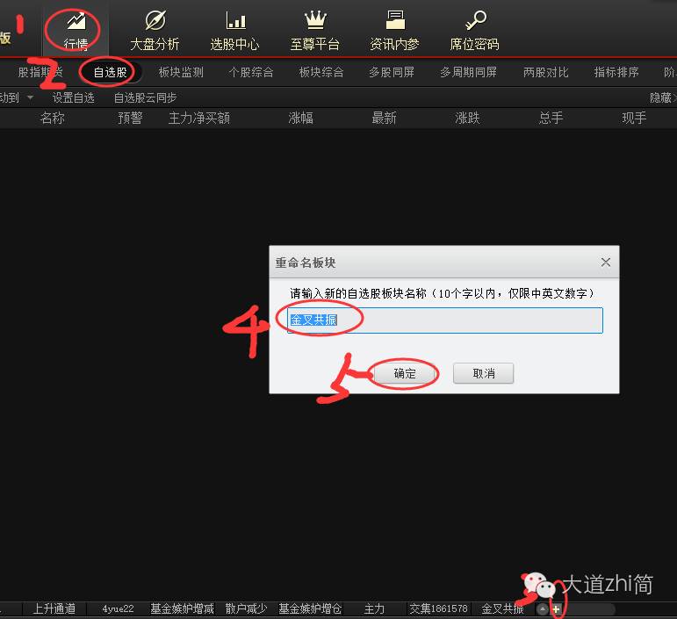Image resolution: width=677 pixels, height=619 pixels.
Task: Click the up-arrow icon beside plus button
Action: [x=543, y=609]
